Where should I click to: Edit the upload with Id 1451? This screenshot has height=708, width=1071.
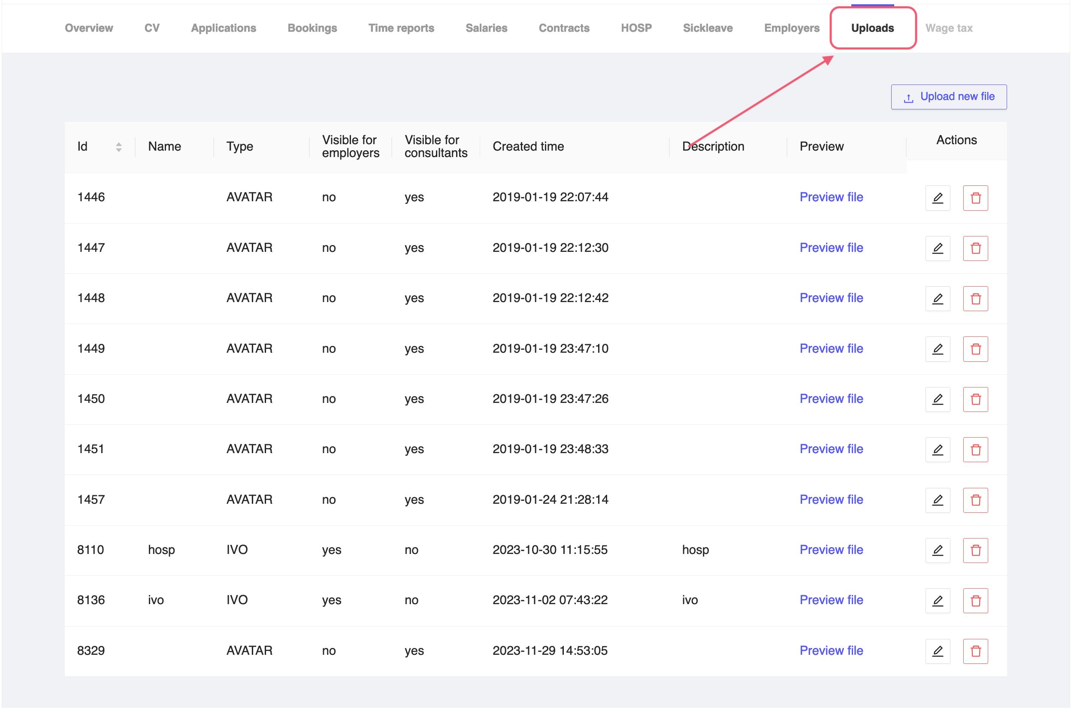point(938,449)
